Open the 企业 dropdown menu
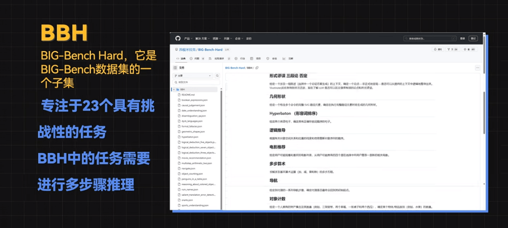 click(x=239, y=39)
